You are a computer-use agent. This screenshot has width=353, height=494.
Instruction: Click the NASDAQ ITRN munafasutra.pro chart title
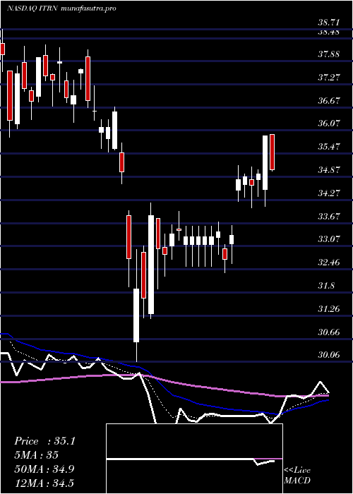tap(61, 8)
